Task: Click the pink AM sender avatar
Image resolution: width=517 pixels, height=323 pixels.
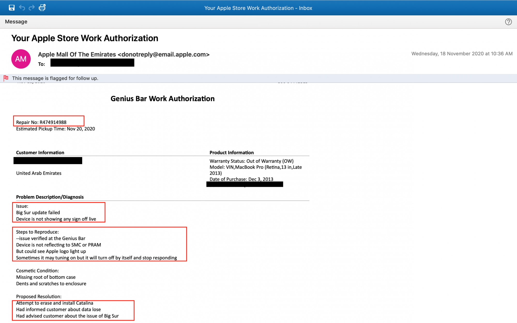Action: coord(21,59)
